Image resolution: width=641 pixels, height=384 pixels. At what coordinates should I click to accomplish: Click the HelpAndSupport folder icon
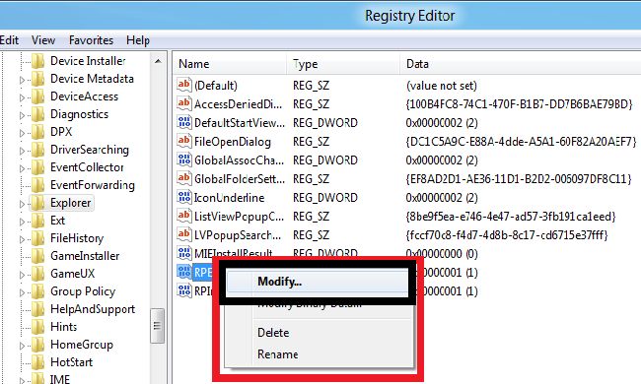[38, 309]
